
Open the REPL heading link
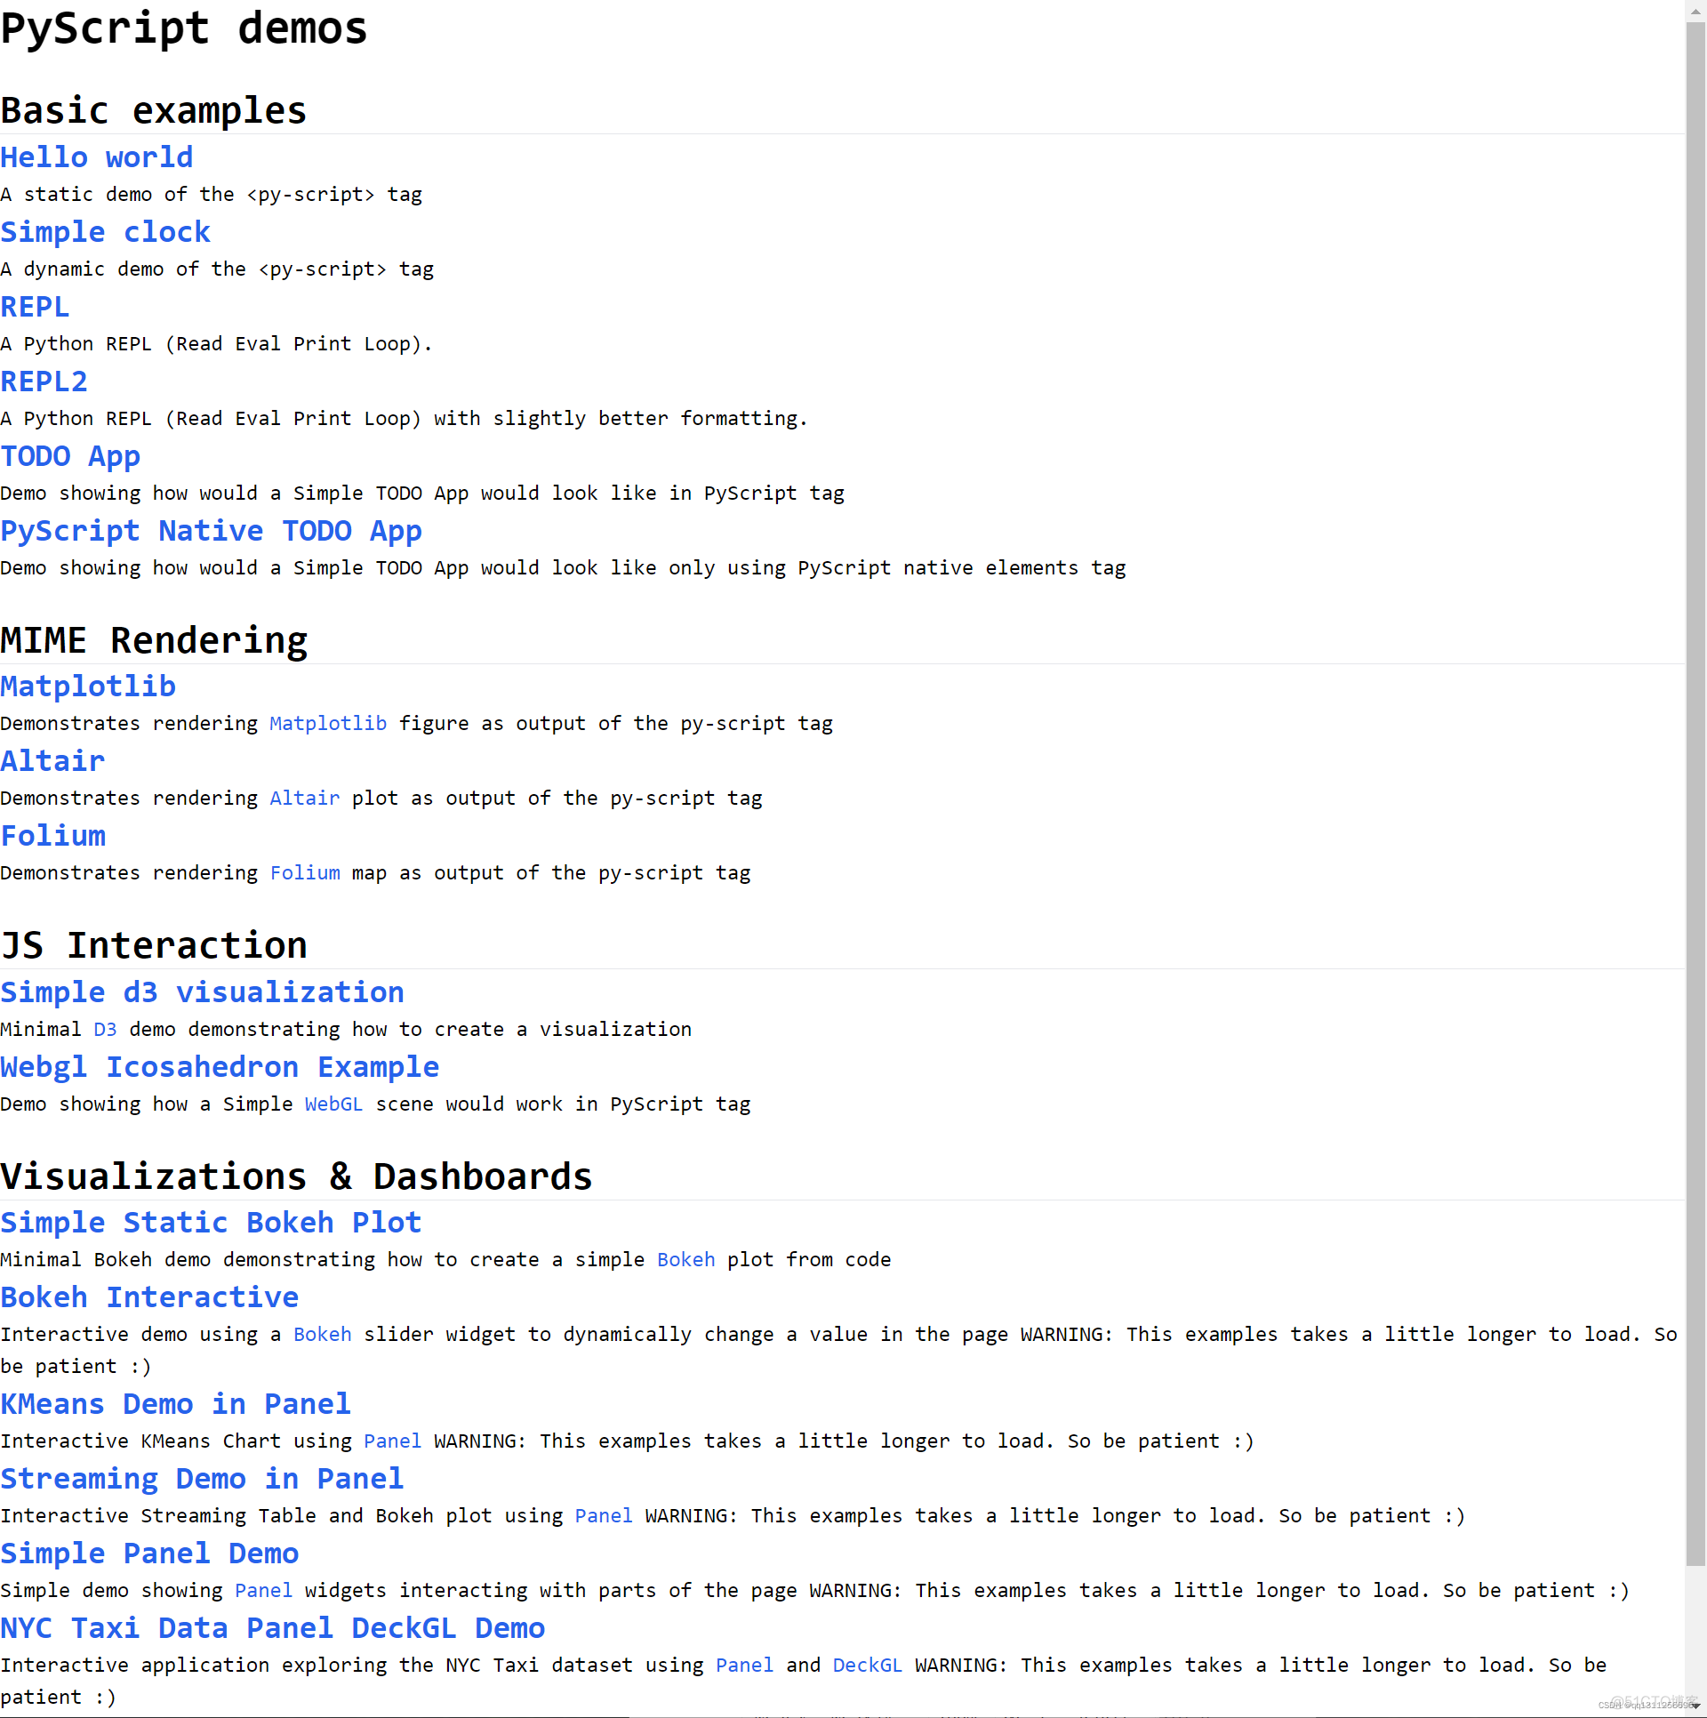tap(35, 307)
